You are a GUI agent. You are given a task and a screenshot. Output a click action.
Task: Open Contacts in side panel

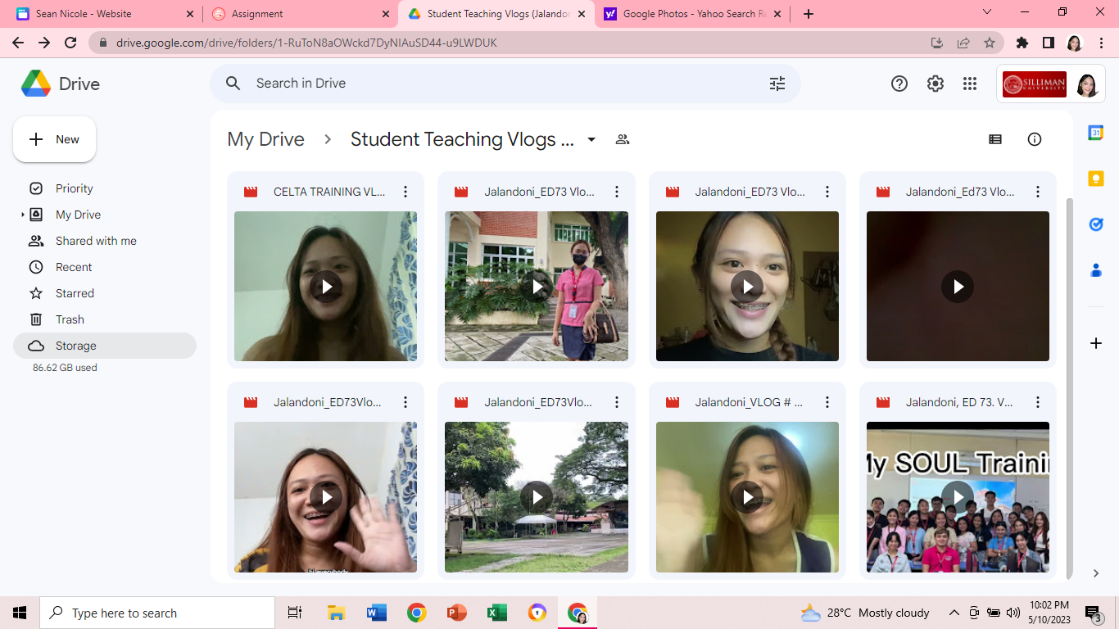(x=1095, y=270)
